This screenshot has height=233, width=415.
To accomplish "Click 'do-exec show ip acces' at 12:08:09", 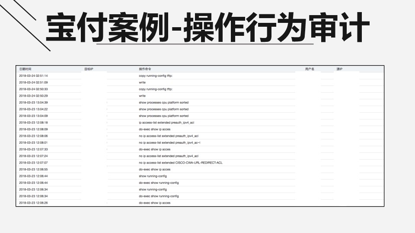I will tap(155, 129).
